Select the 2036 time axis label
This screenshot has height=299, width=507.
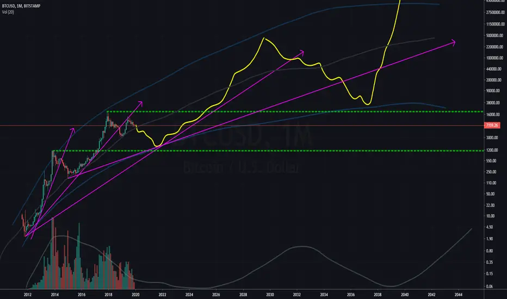click(351, 295)
